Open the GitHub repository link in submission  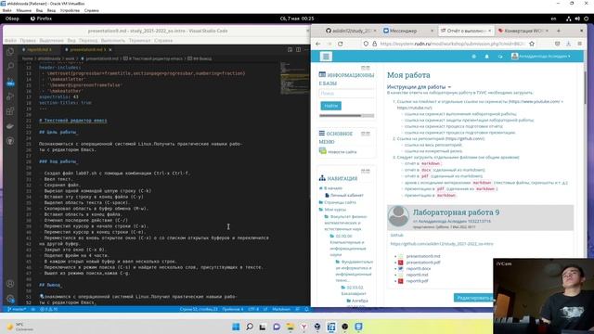[442, 244]
